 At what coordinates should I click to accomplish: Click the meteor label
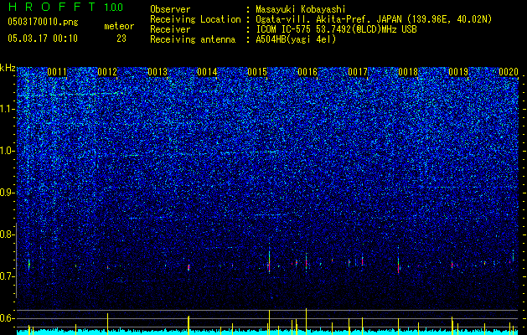(x=119, y=26)
